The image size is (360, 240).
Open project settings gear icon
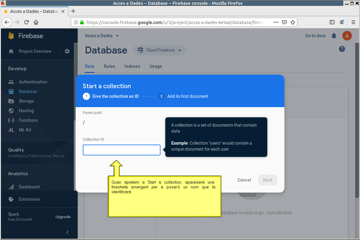point(67,51)
